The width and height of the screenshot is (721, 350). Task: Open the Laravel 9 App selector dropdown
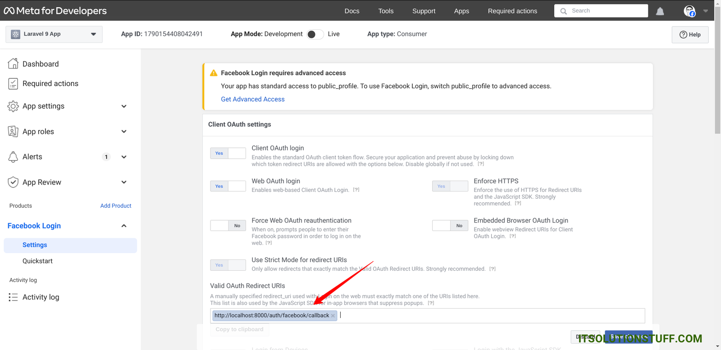click(x=54, y=34)
